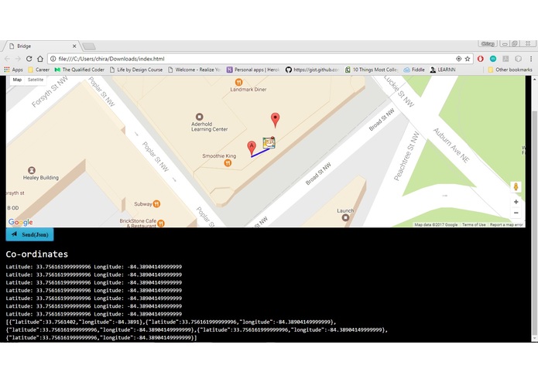The height and width of the screenshot is (382, 538).
Task: Select the Smoothie King restaurant icon
Action: 228,163
